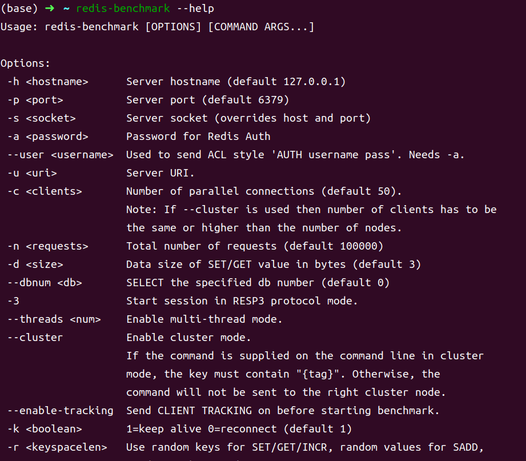Click the --threads <num> option flag

pos(54,319)
